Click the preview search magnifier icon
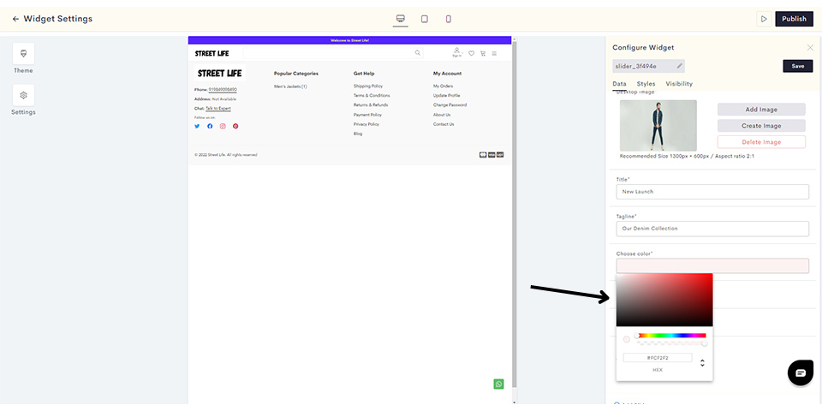This screenshot has height=411, width=822. [417, 52]
